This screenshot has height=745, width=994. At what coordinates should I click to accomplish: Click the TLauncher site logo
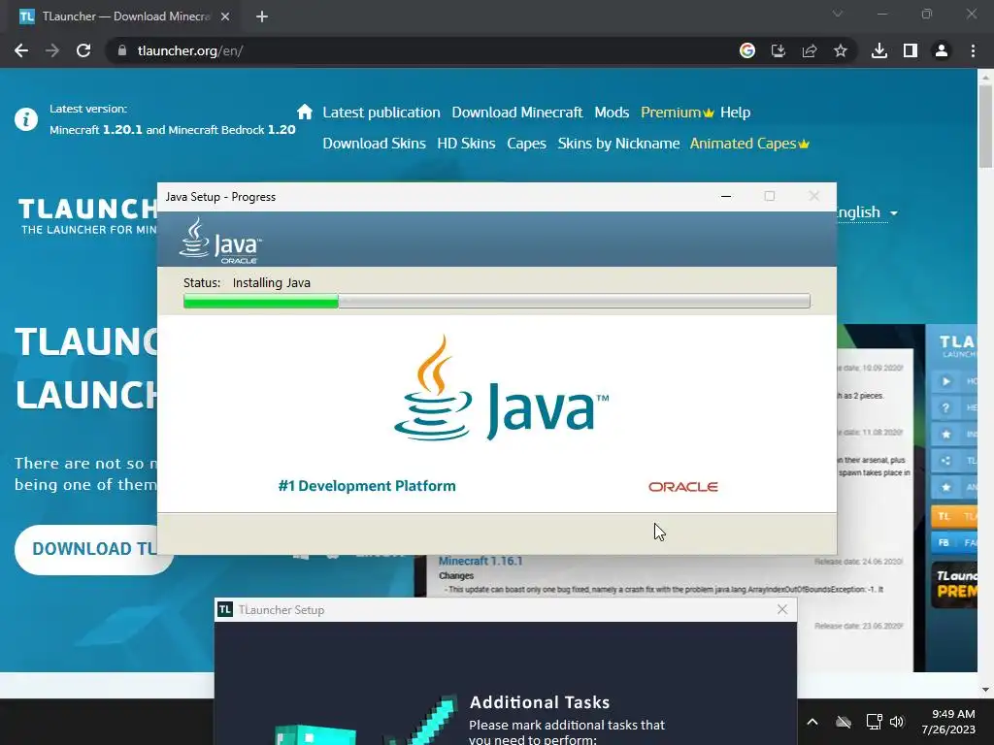pyautogui.click(x=87, y=216)
